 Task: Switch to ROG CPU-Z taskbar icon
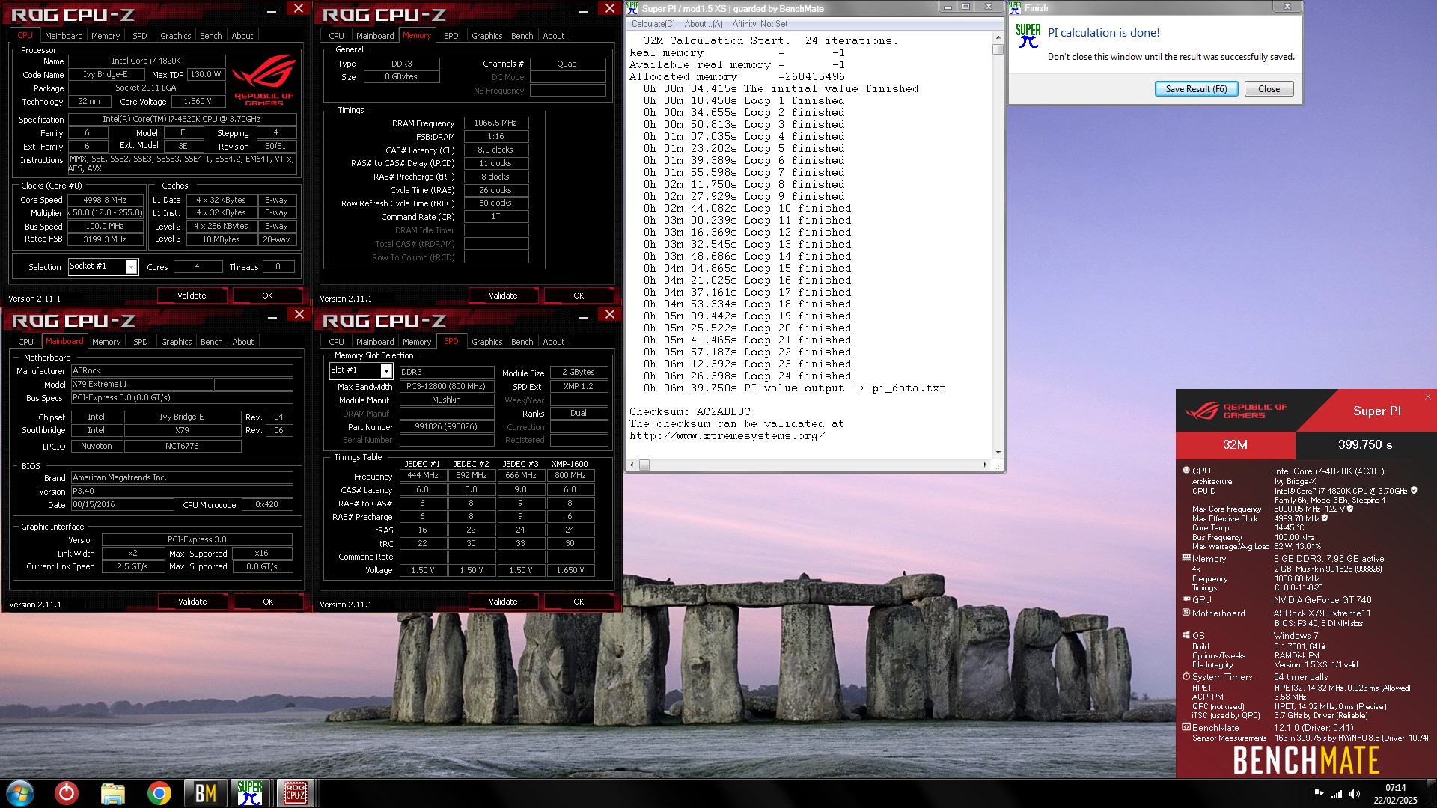[x=296, y=793]
